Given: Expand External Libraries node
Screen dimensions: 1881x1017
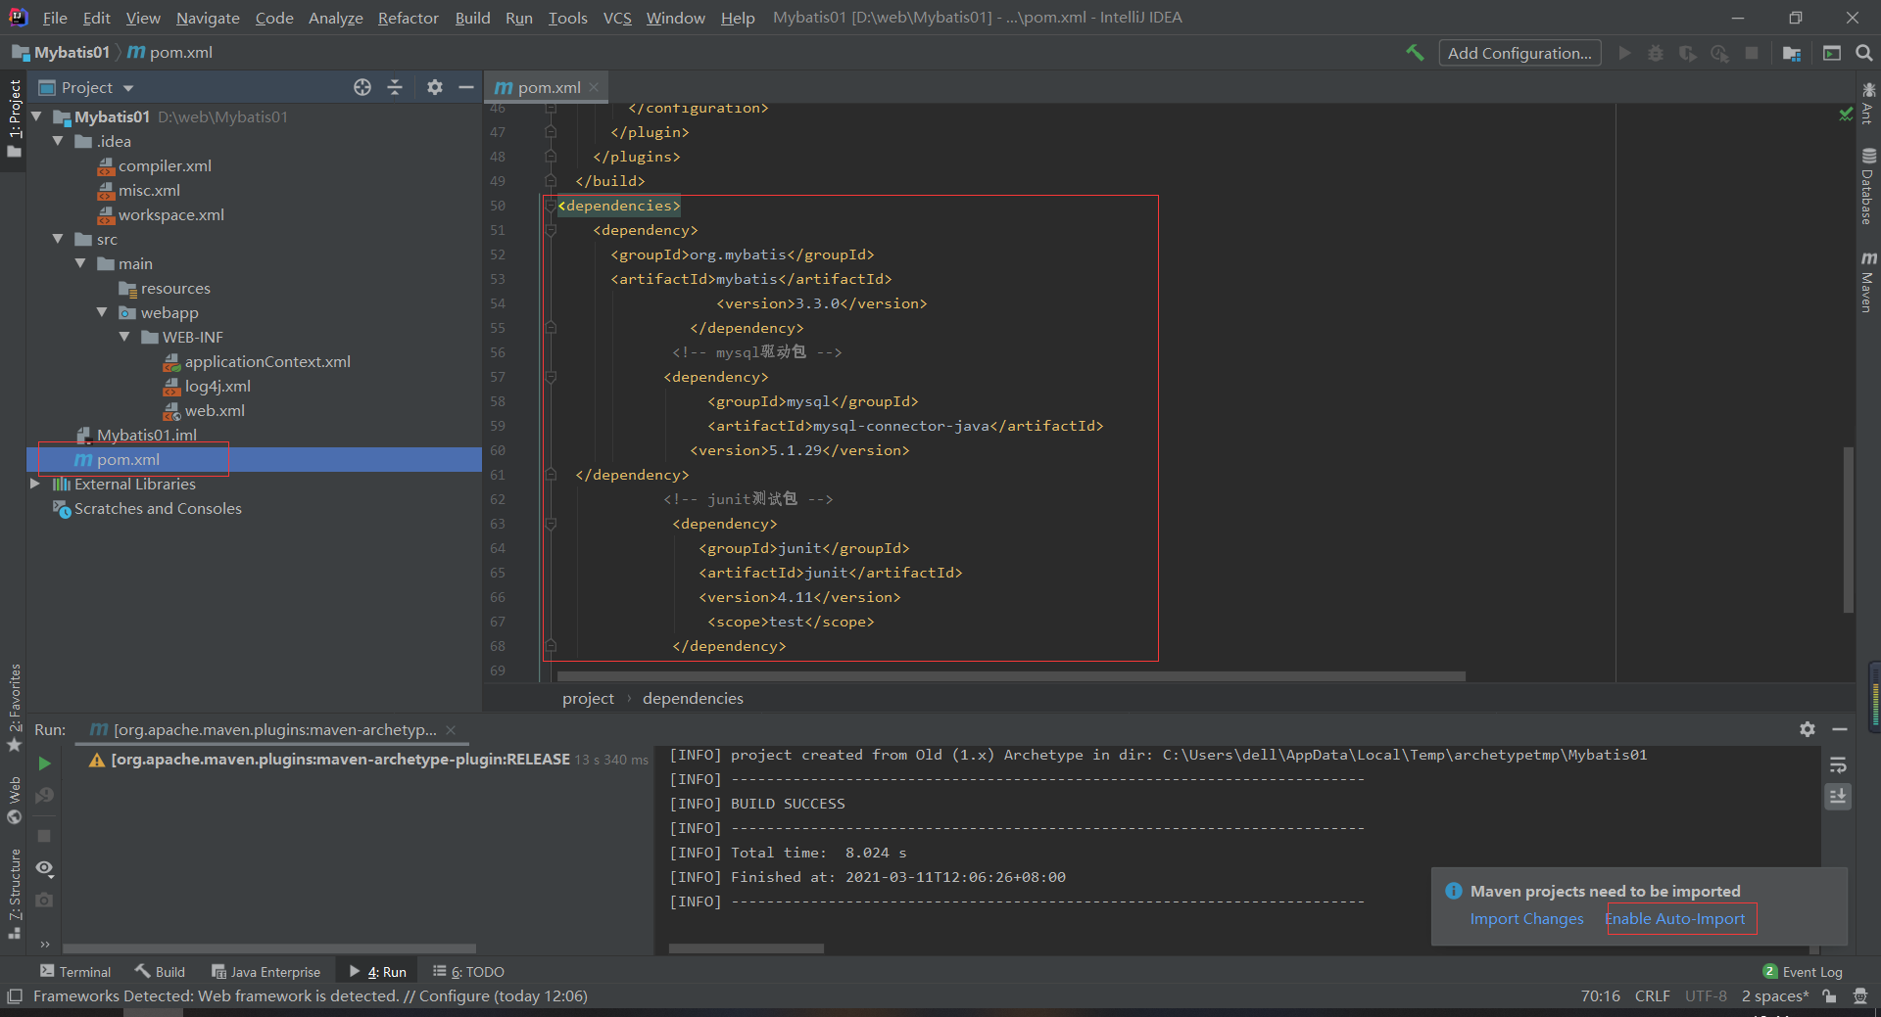Looking at the screenshot, I should click(35, 484).
